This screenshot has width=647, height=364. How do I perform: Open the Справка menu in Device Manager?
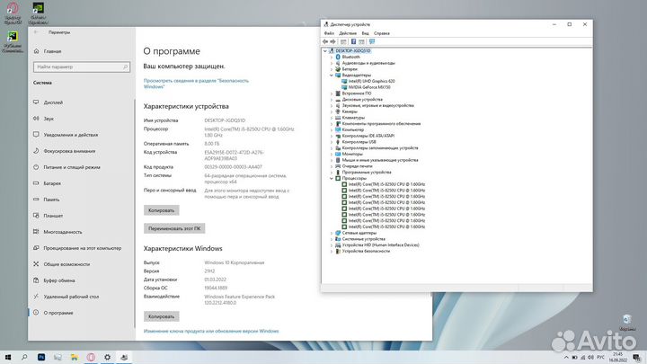(x=382, y=33)
